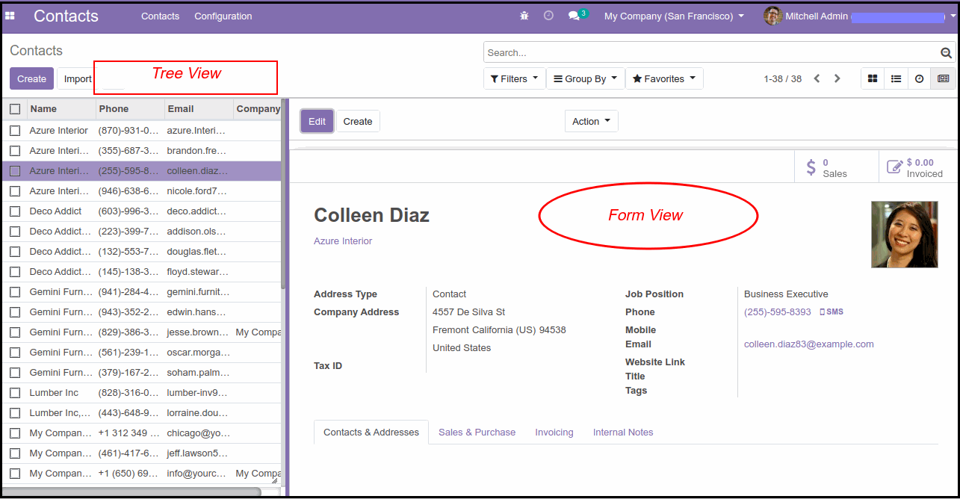Click Mitchell Admin avatar
The image size is (960, 499).
[x=772, y=16]
